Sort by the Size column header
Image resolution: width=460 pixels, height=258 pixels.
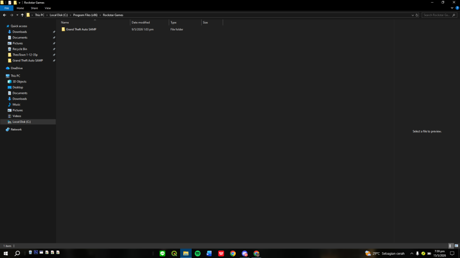(x=212, y=23)
